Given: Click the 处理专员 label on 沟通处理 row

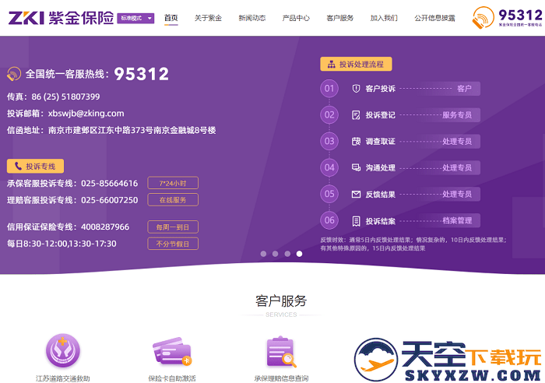Looking at the screenshot, I should tap(457, 168).
